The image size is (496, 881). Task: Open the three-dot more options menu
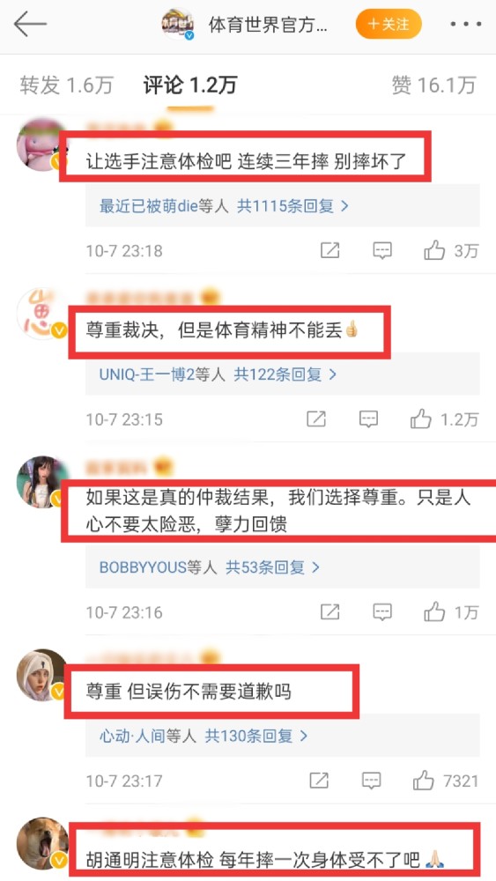467,25
